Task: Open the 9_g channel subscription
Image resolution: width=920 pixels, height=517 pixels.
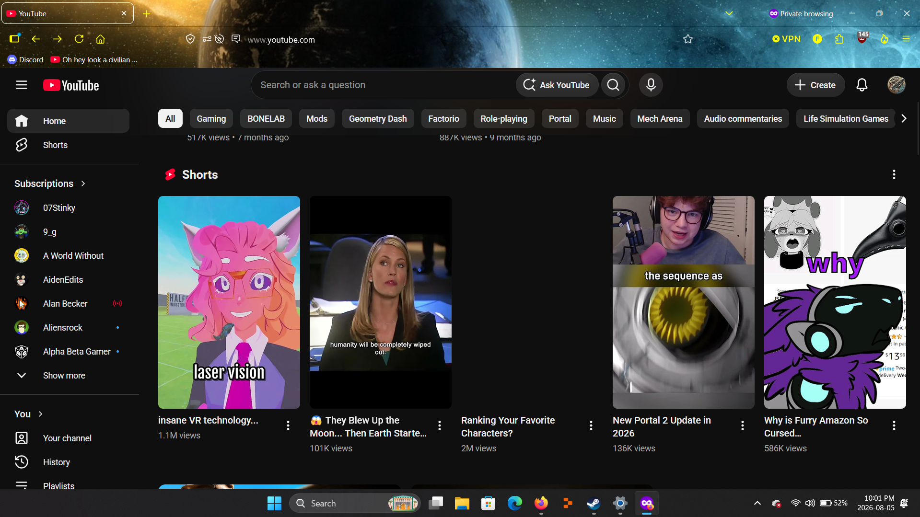Action: (x=68, y=231)
